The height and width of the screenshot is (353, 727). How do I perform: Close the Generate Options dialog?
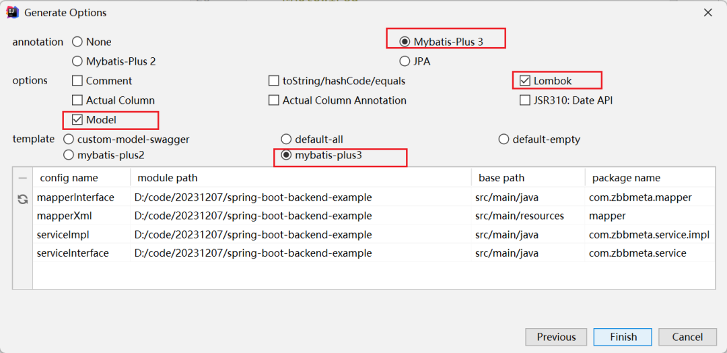click(x=707, y=13)
